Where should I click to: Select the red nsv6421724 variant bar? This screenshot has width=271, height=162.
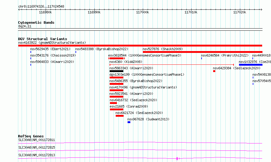click(x=120, y=116)
